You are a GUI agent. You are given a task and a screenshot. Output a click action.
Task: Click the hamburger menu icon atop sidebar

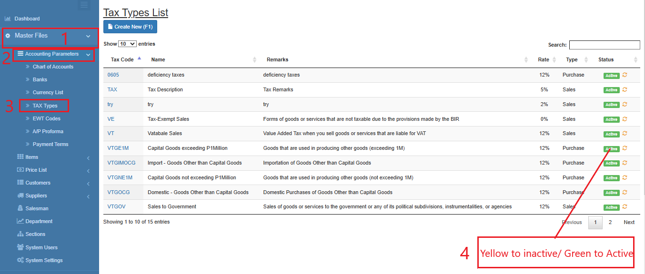click(84, 5)
